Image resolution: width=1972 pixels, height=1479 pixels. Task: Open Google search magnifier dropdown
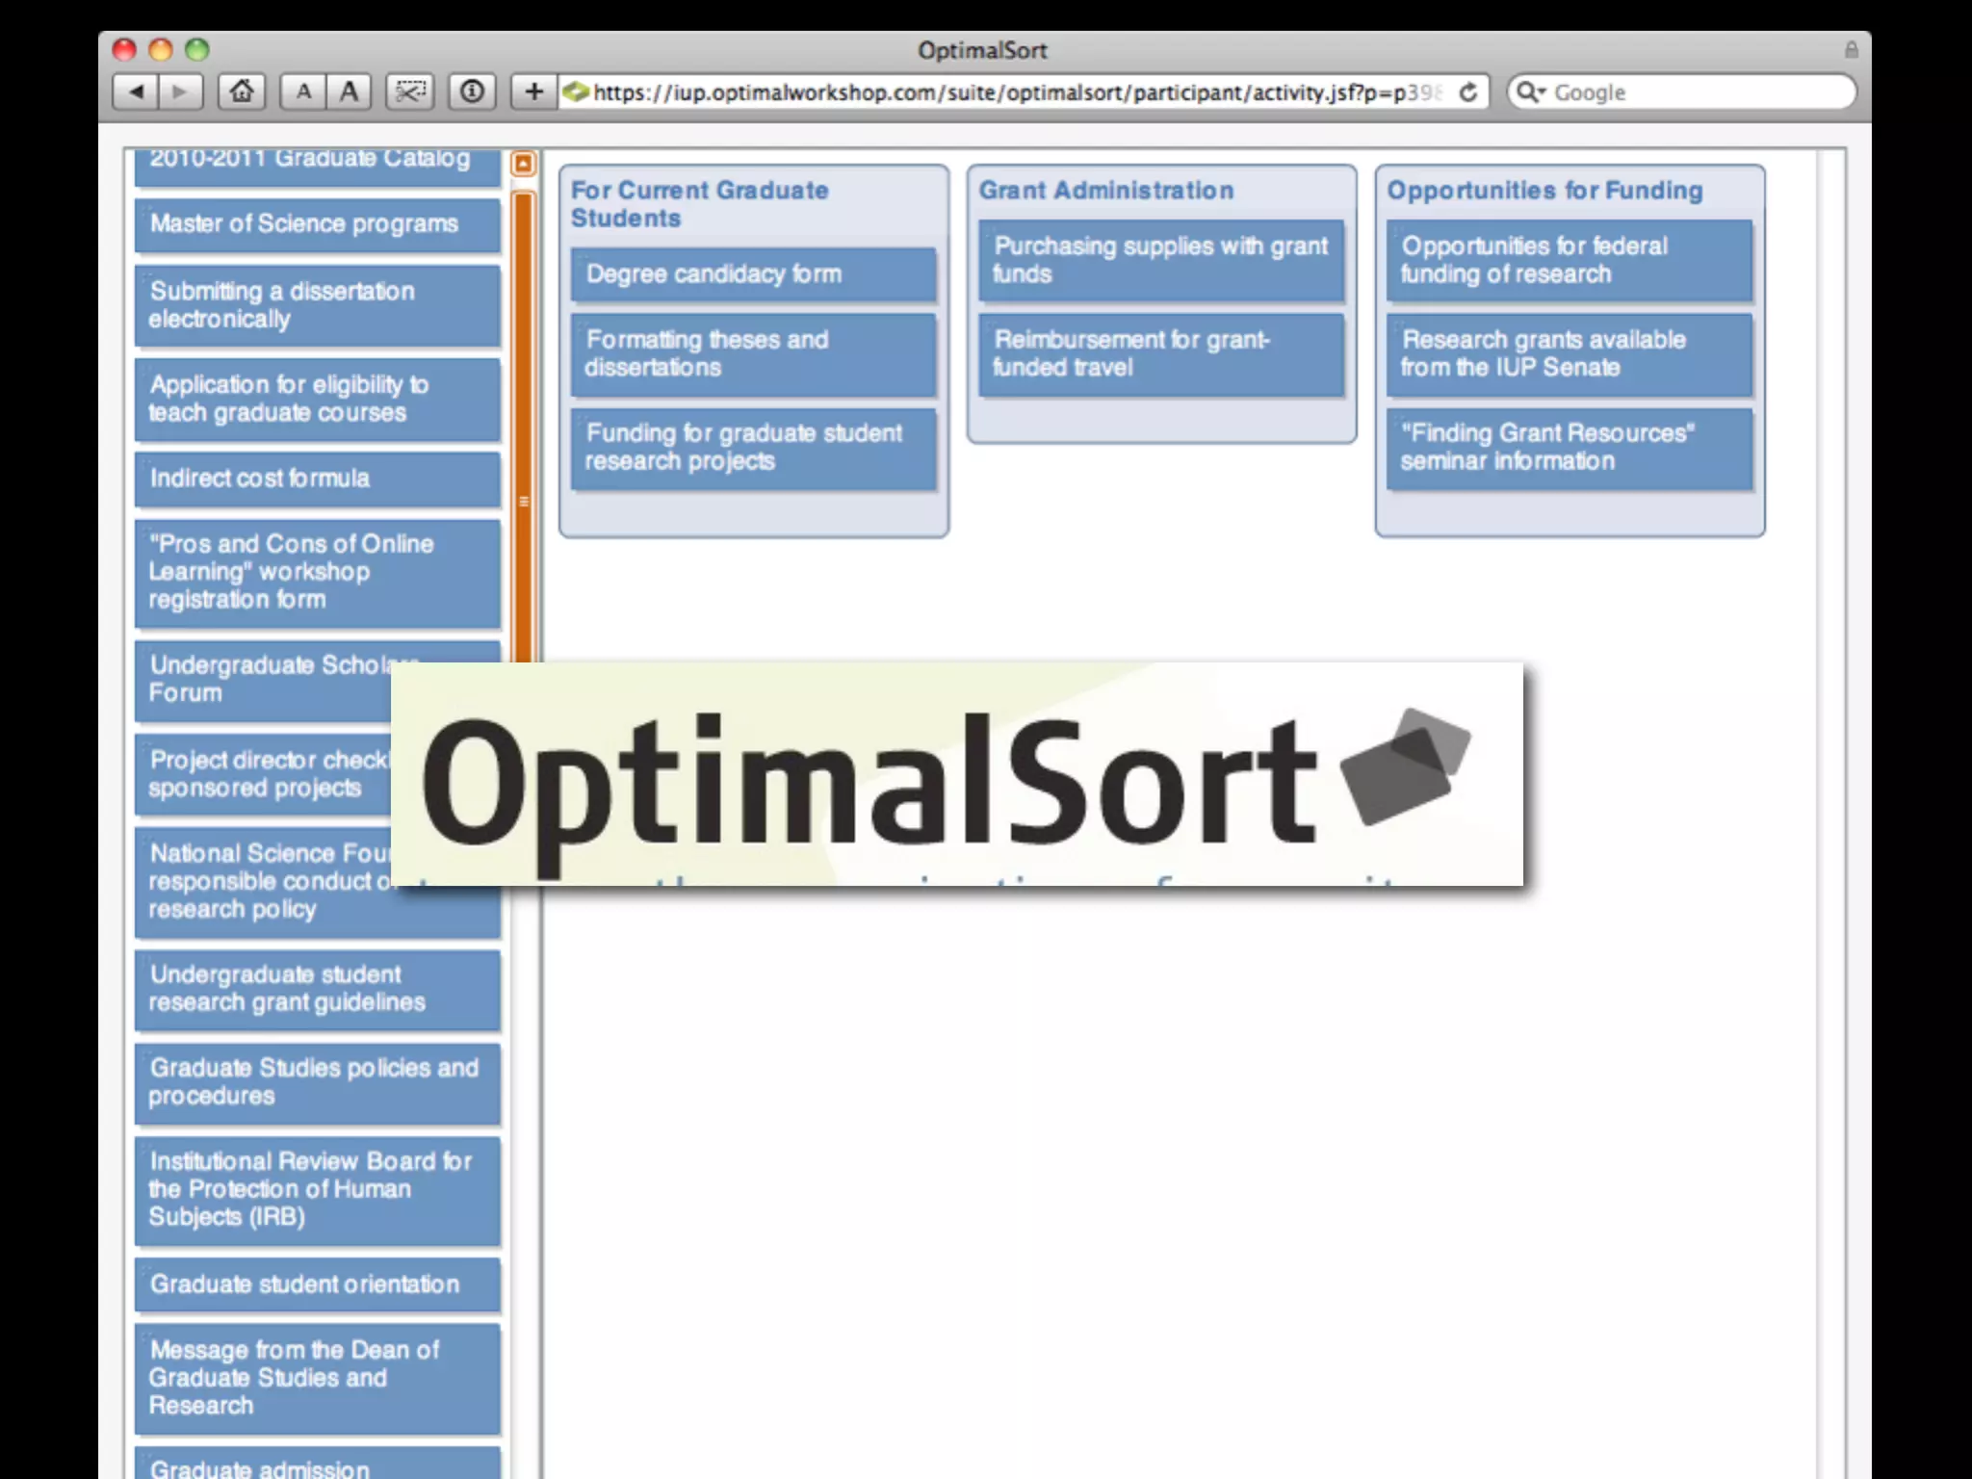(x=1529, y=92)
